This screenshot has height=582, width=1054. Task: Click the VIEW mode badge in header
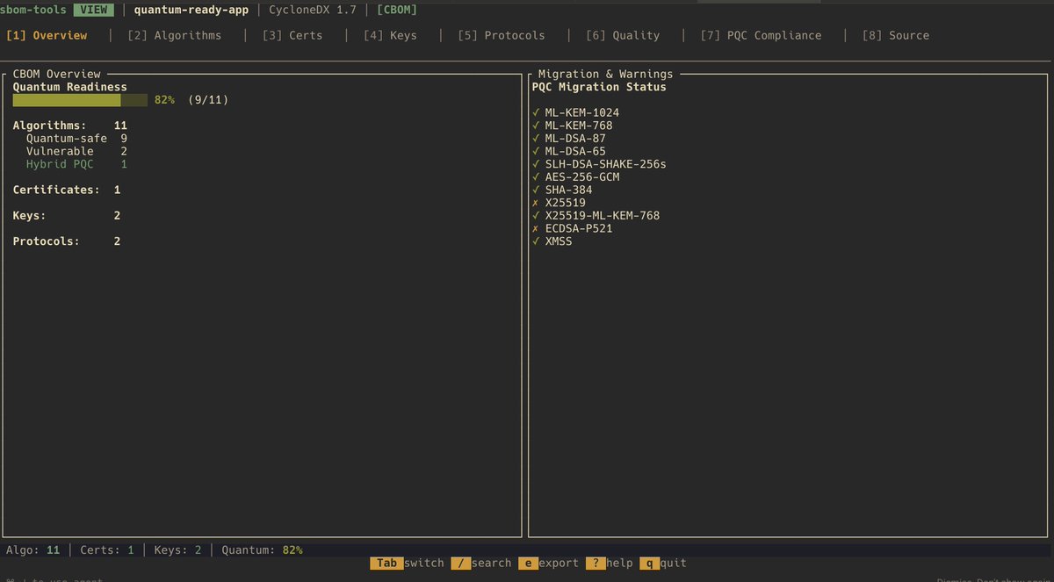pos(93,10)
